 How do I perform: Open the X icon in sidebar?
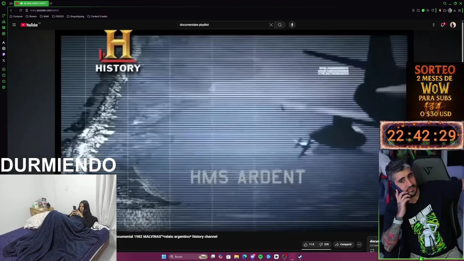pyautogui.click(x=4, y=61)
